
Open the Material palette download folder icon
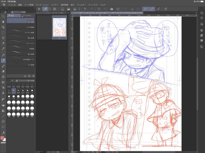point(202,47)
